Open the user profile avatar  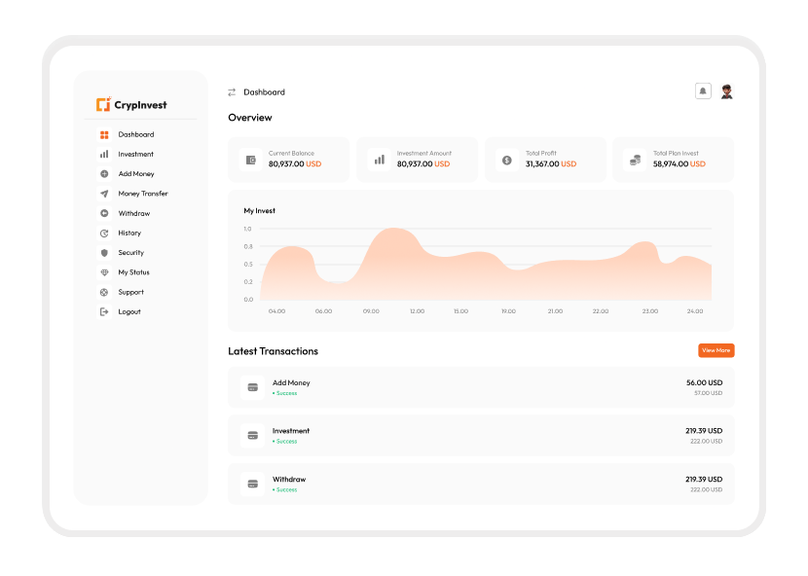coord(727,91)
